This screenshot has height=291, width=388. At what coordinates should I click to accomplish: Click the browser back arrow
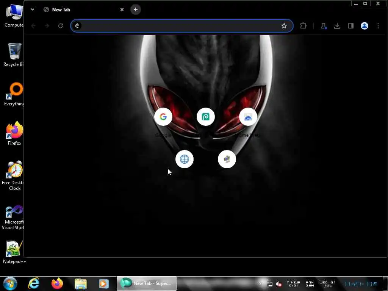pyautogui.click(x=33, y=26)
